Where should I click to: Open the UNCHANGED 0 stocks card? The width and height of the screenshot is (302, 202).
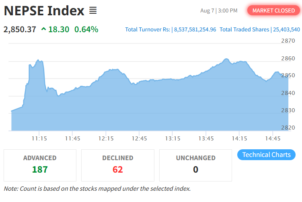pos(195,165)
